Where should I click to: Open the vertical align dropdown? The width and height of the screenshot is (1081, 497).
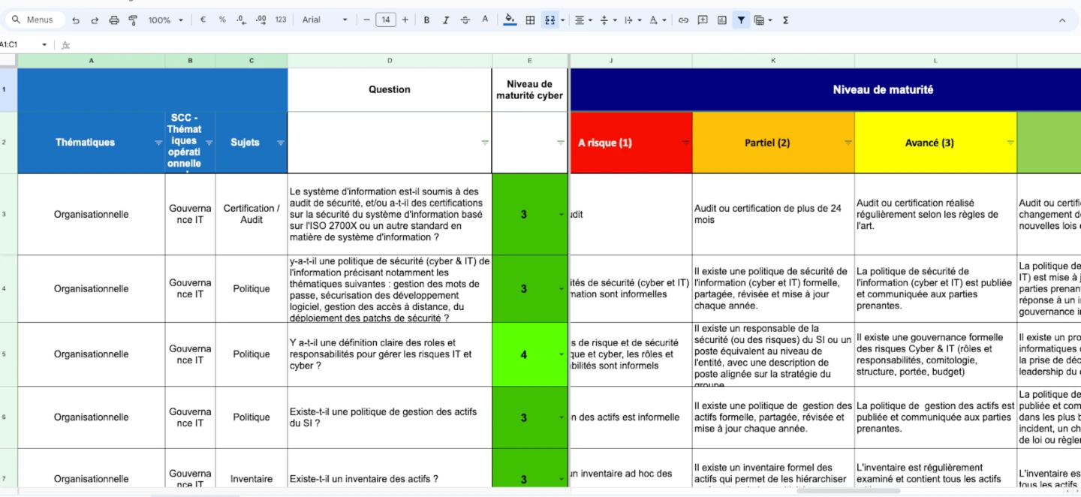pyautogui.click(x=608, y=20)
